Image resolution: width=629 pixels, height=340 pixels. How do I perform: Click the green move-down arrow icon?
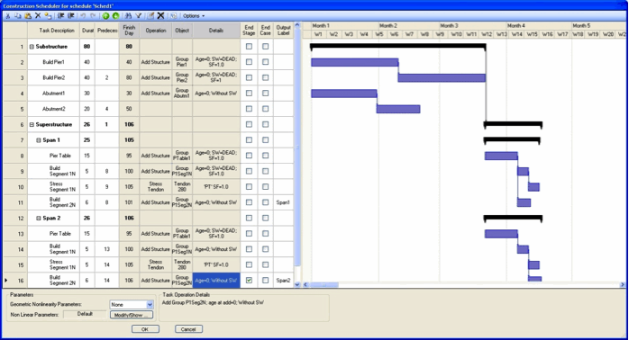point(116,16)
